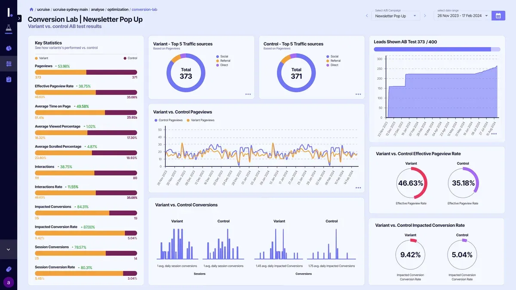516x290 pixels.
Task: Toggle Referral legend in Control traffic donut
Action: point(333,61)
